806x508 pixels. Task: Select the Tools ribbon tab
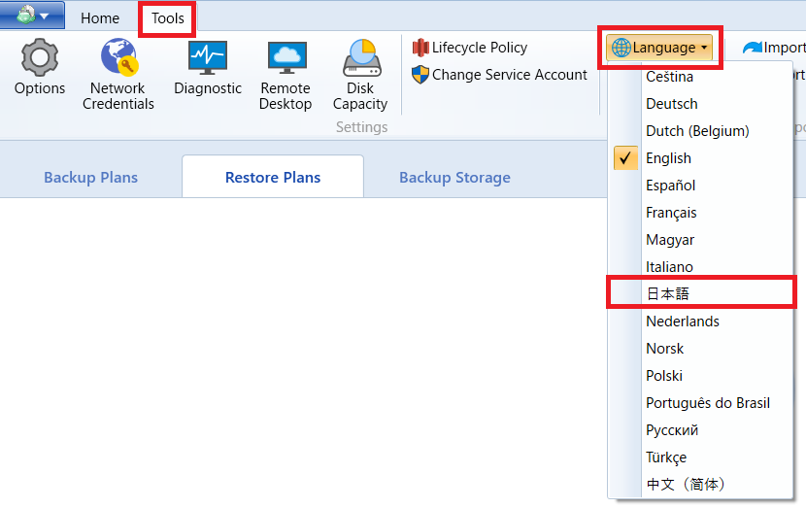pos(168,18)
